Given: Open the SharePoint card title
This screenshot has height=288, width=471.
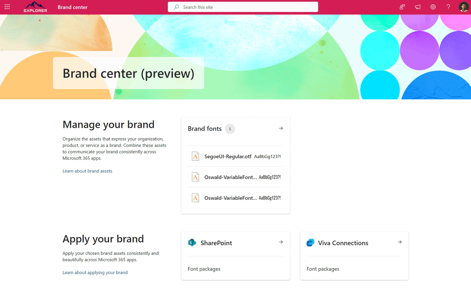Looking at the screenshot, I should click(216, 243).
